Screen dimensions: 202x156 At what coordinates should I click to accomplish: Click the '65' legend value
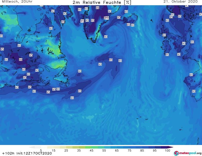(117, 150)
